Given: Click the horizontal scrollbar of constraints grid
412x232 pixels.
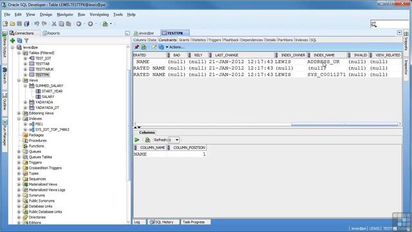Looking at the screenshot, I should click(x=344, y=124).
